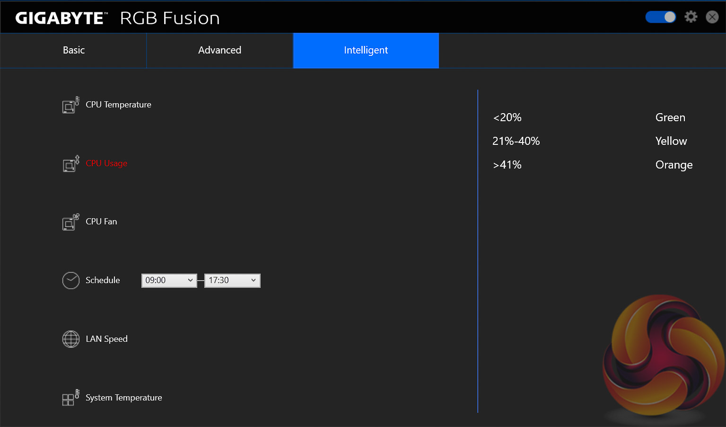The height and width of the screenshot is (427, 726).
Task: Open the 17:30 end time dropdown
Action: 232,281
